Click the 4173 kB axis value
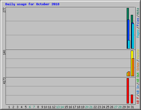 pyautogui.click(x=4, y=81)
